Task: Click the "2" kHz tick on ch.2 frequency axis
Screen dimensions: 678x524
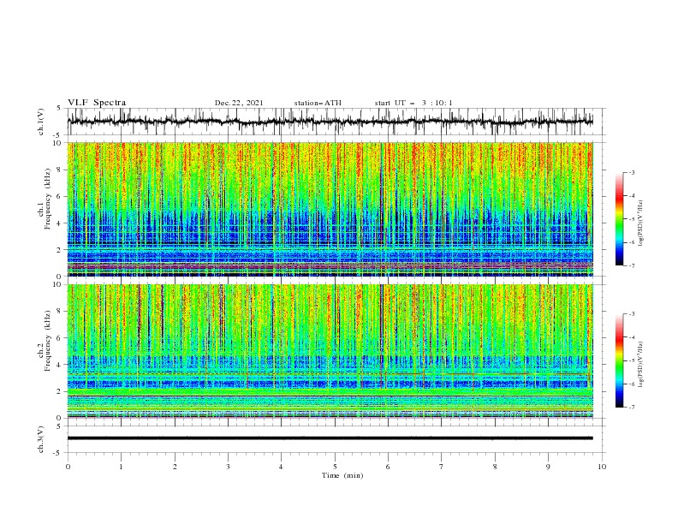Action: click(x=59, y=391)
